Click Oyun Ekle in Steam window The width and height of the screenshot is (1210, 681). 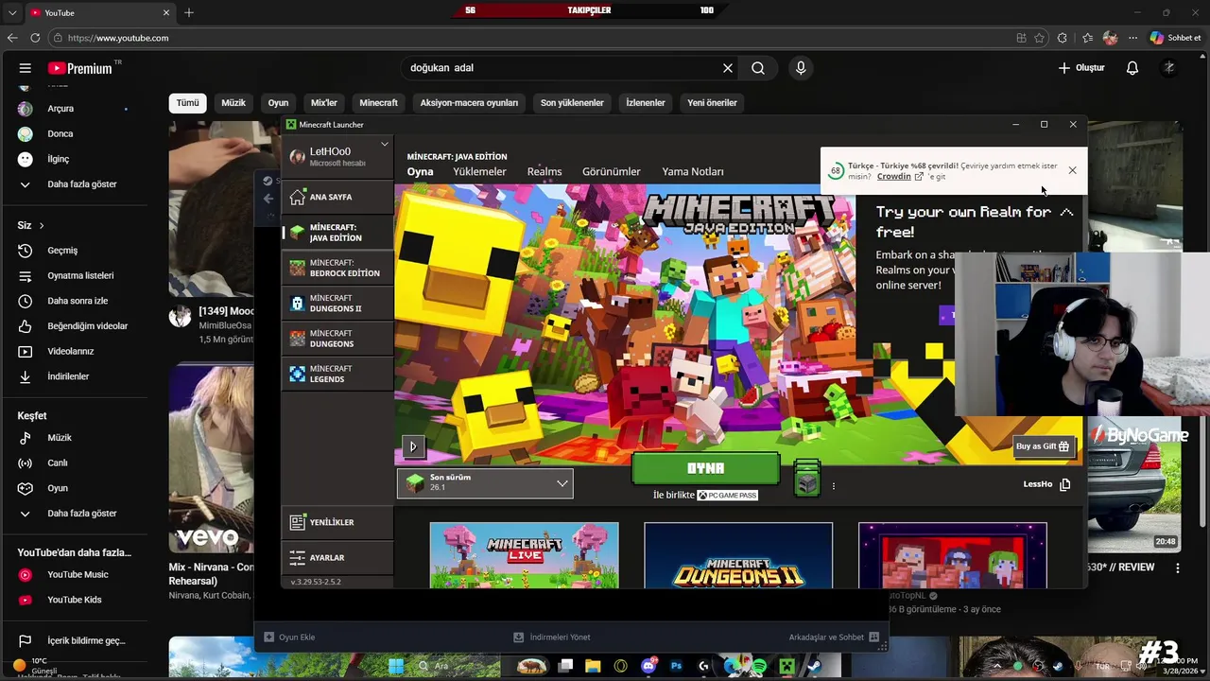point(289,637)
